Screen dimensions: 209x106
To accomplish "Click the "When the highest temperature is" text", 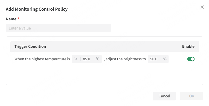I will [x=42, y=59].
